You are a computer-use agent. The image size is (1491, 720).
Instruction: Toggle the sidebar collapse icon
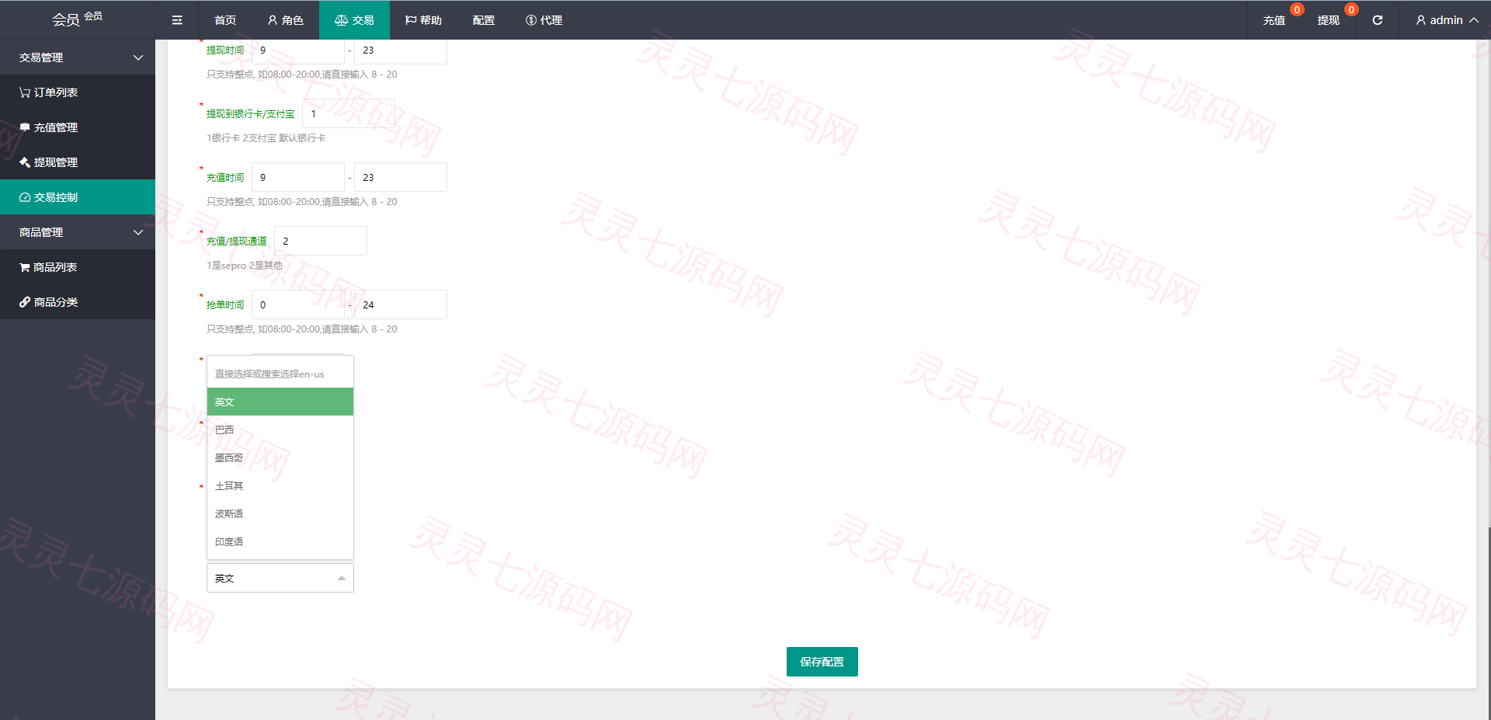coord(177,20)
